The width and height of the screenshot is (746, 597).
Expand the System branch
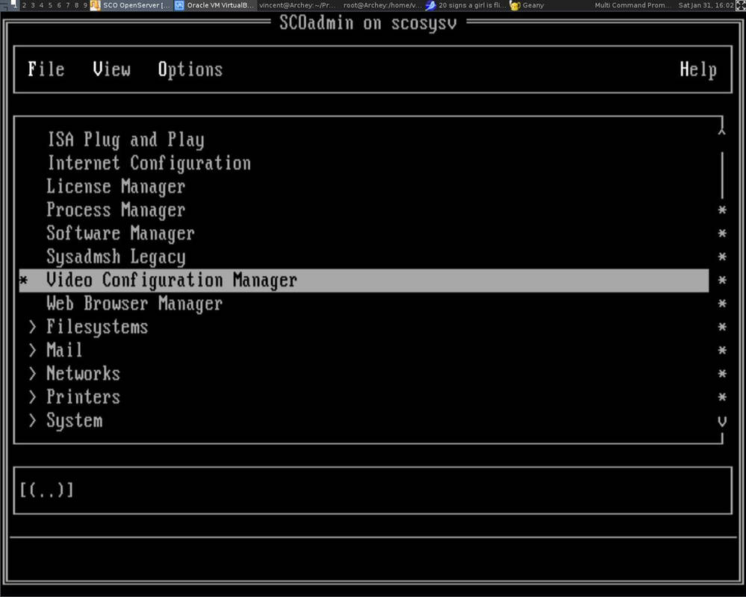[74, 420]
